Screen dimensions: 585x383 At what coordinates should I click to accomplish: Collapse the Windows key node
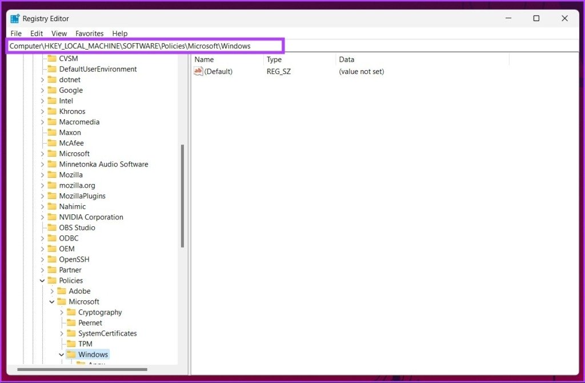pos(61,355)
